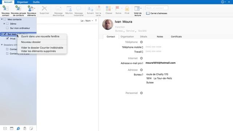Image resolution: width=233 pixels, height=131 pixels.
Task: Select the Contact details tab
Action: (x=111, y=36)
